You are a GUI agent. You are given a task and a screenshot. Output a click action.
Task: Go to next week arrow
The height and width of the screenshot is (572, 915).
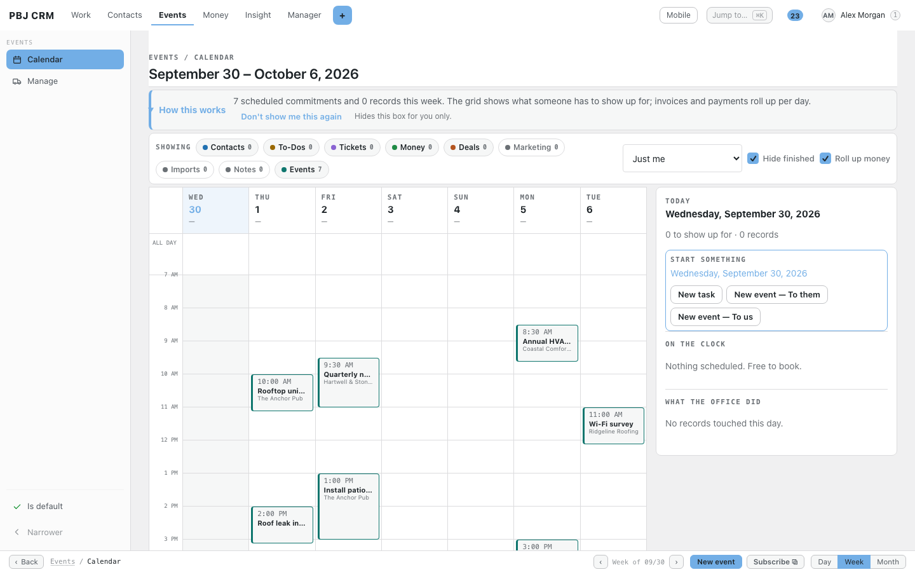click(677, 562)
